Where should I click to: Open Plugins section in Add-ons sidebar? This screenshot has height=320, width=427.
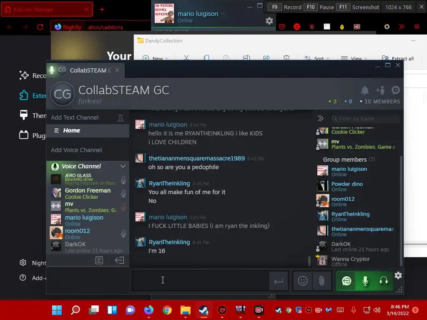click(x=33, y=135)
